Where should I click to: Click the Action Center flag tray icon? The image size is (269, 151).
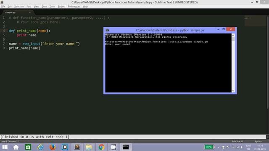[x=228, y=147]
